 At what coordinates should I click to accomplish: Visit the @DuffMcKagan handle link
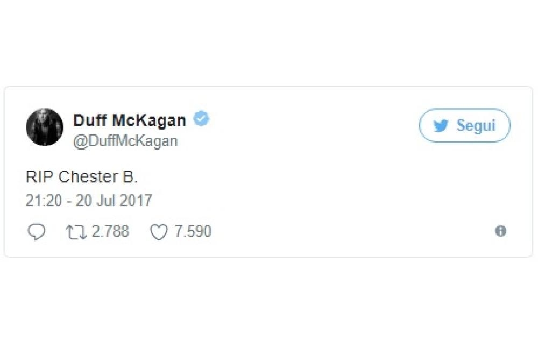click(x=125, y=141)
